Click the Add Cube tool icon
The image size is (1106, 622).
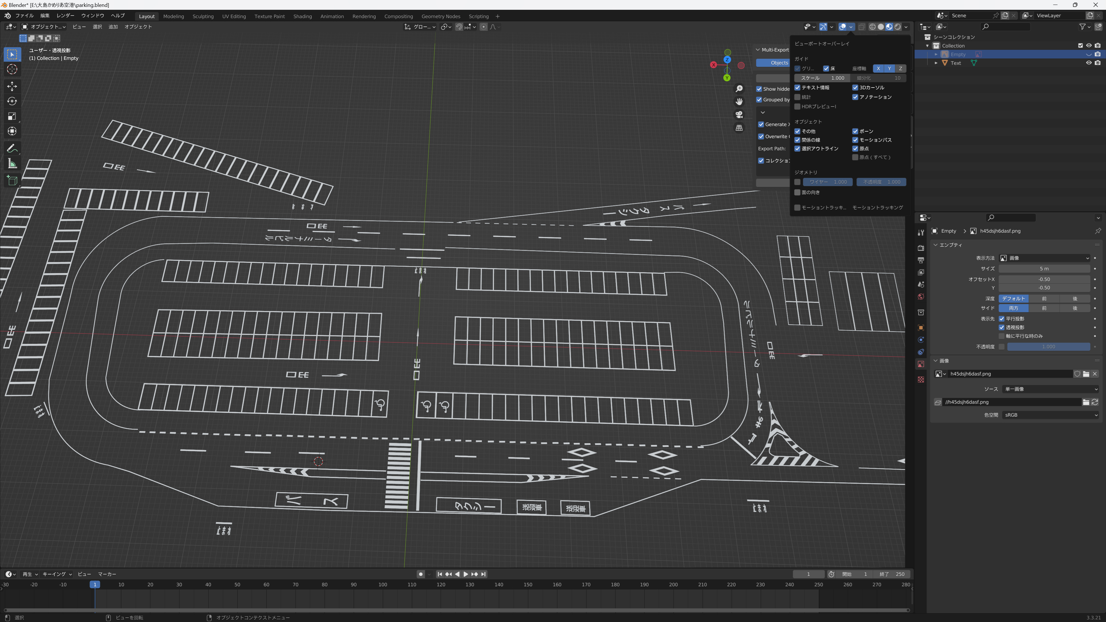[12, 181]
